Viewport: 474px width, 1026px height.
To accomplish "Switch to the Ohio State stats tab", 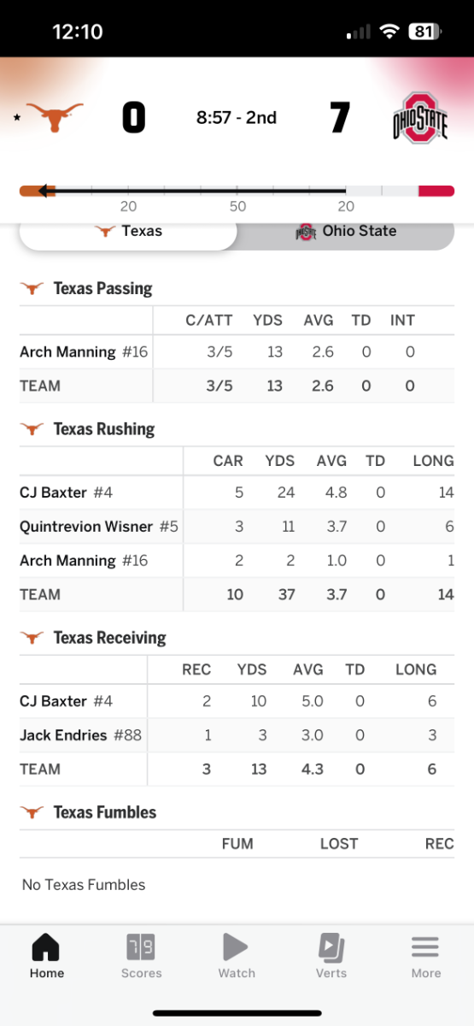I will pos(346,232).
